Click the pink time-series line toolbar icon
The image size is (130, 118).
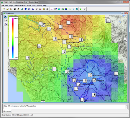point(52,9)
